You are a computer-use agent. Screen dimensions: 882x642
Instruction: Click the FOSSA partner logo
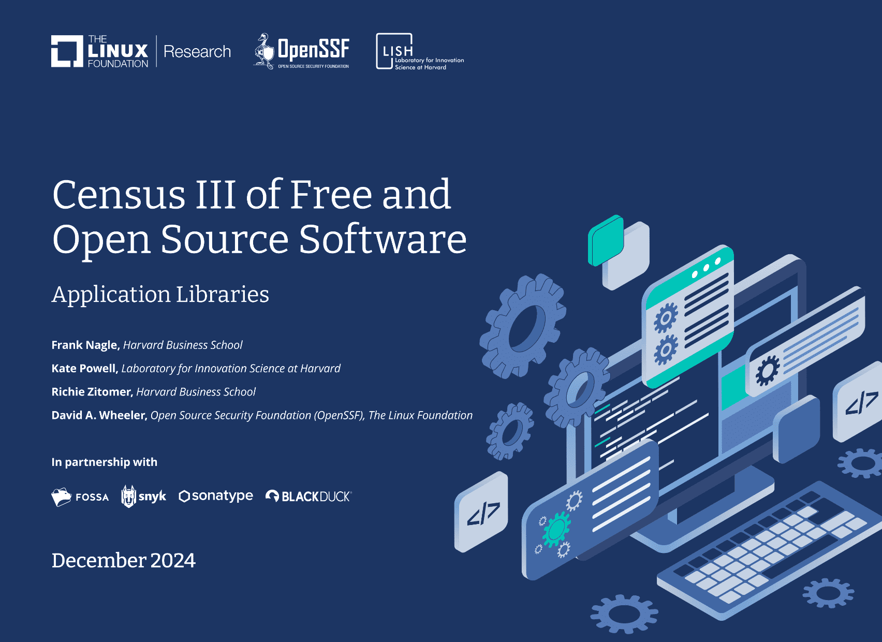coord(80,497)
